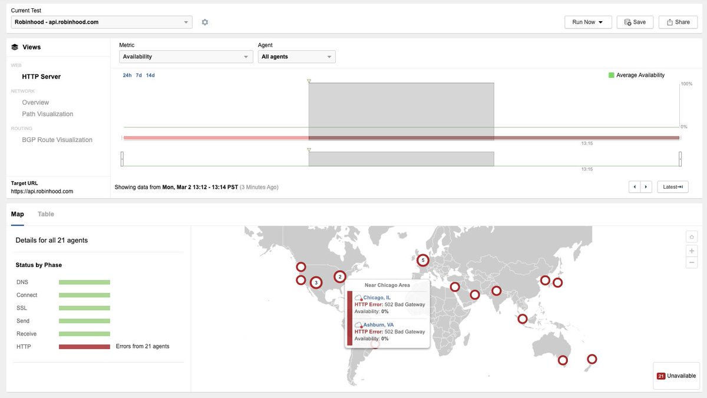Click the agent marker over Japan
This screenshot has width=707, height=398.
(x=557, y=283)
